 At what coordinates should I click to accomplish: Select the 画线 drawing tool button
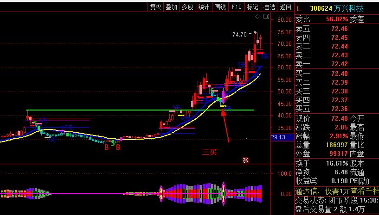[220, 7]
